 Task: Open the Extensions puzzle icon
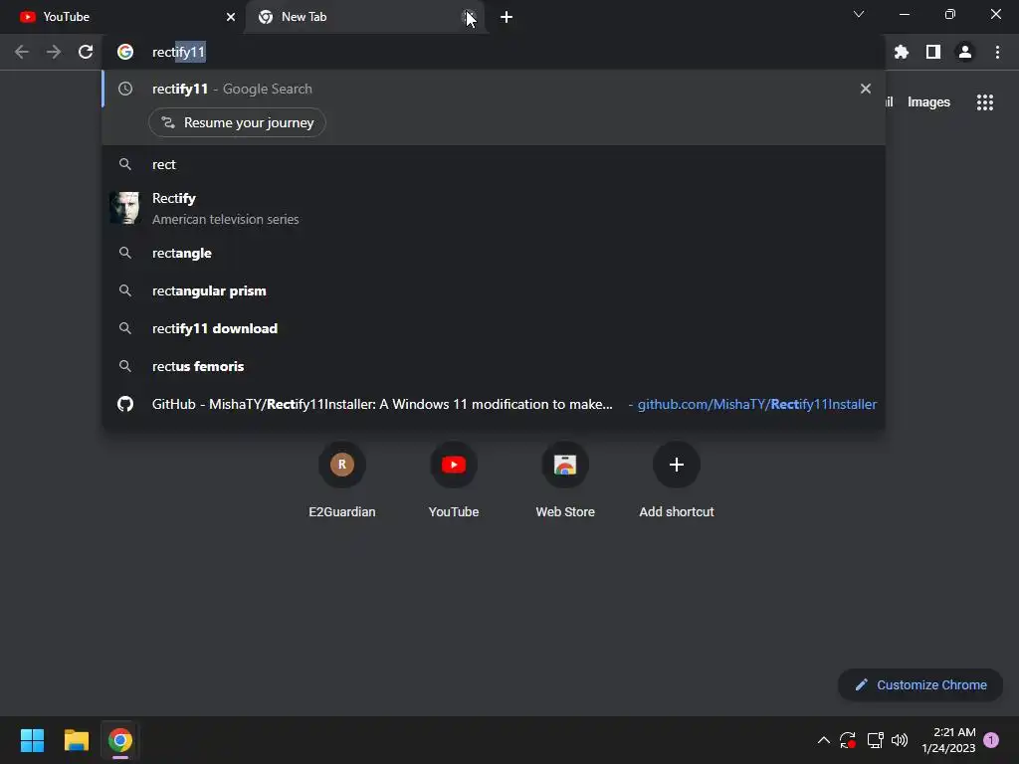pos(902,52)
